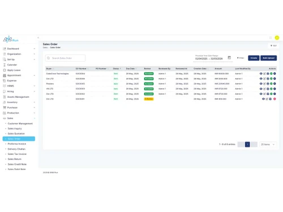Open Proforma Invoice menu item

pos(17,144)
